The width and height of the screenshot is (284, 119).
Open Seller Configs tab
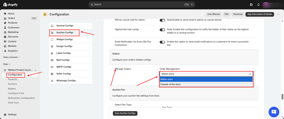coord(71,74)
